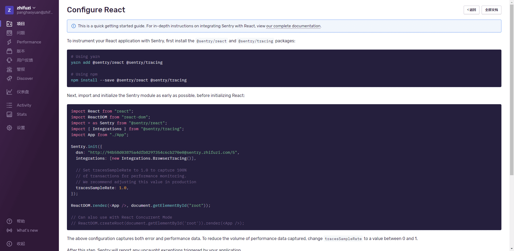Image resolution: width=514 pixels, height=251 pixels.
Task: Click the What's new broadcast icon
Action: click(x=9, y=230)
